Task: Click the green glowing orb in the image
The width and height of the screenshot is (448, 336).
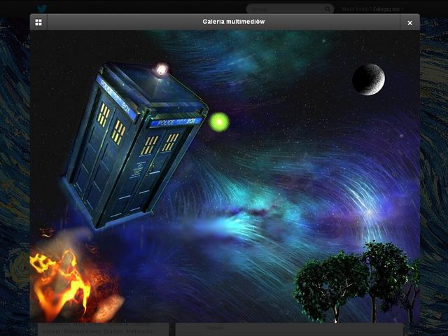Action: pyautogui.click(x=219, y=122)
